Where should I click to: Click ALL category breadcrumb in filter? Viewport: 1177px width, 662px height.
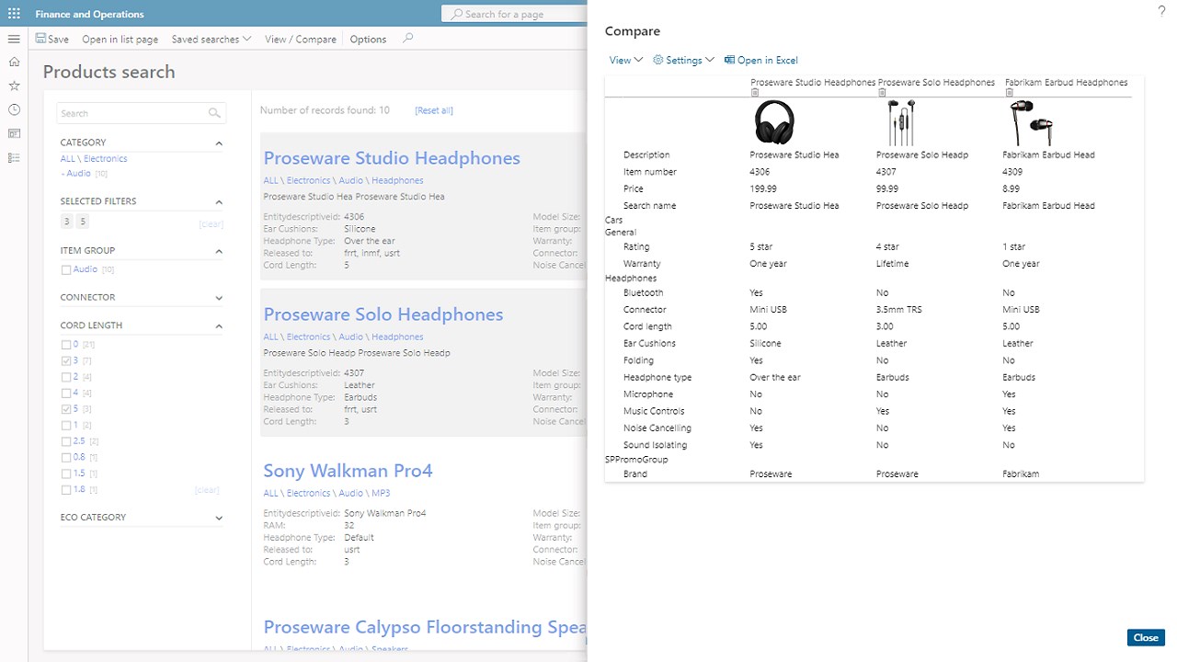[x=68, y=159]
